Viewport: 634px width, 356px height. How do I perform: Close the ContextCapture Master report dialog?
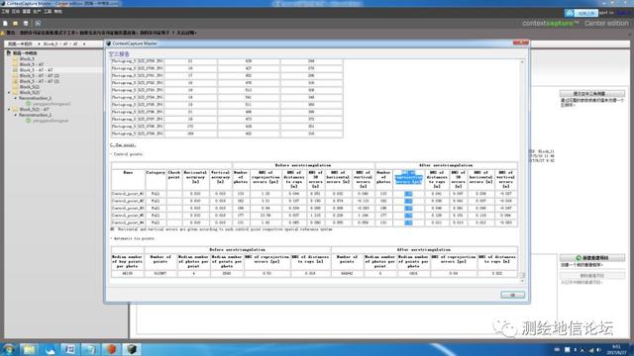pyautogui.click(x=520, y=43)
